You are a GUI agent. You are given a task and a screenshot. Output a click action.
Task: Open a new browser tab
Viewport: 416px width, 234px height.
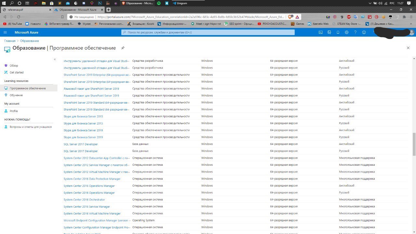click(109, 10)
